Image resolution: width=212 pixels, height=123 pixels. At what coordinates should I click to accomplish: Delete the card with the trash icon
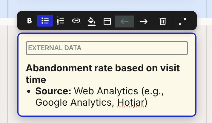point(162,21)
